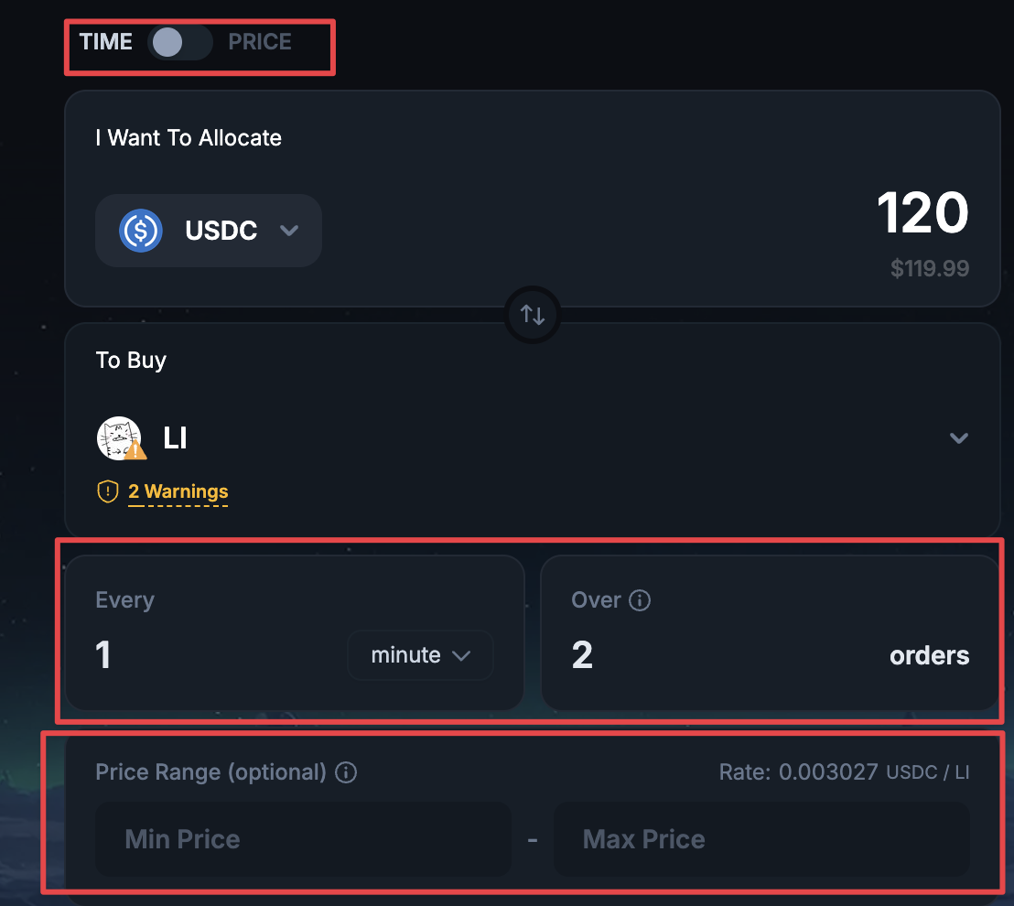The image size is (1014, 906).
Task: Click the Over info icon
Action: point(640,600)
